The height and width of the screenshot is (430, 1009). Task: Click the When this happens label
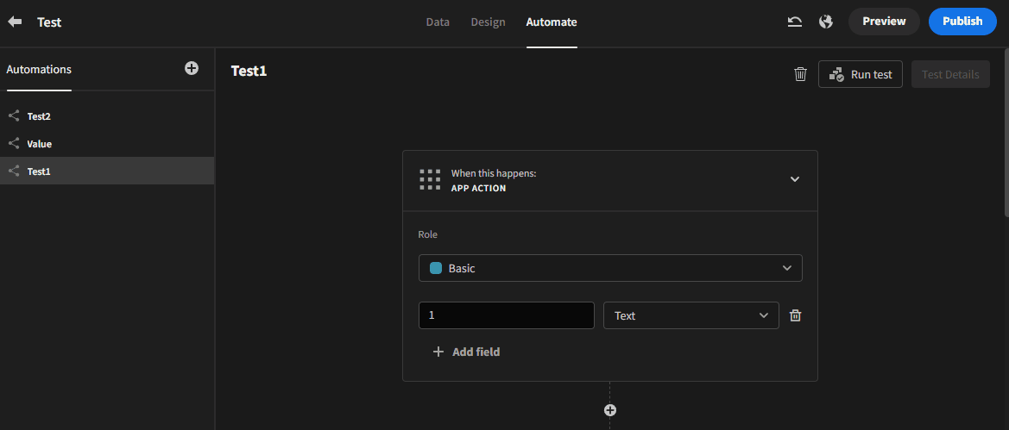[494, 173]
